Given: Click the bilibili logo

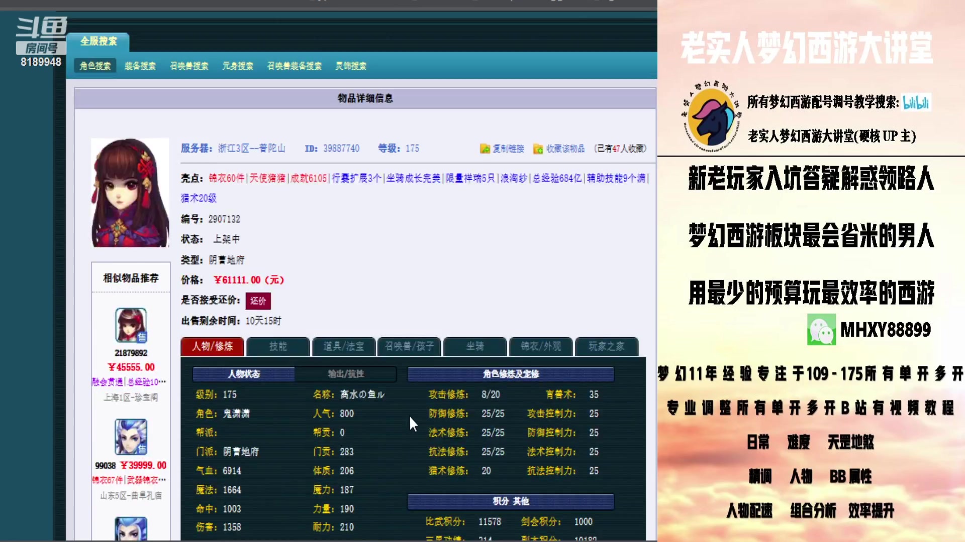Looking at the screenshot, I should (916, 102).
